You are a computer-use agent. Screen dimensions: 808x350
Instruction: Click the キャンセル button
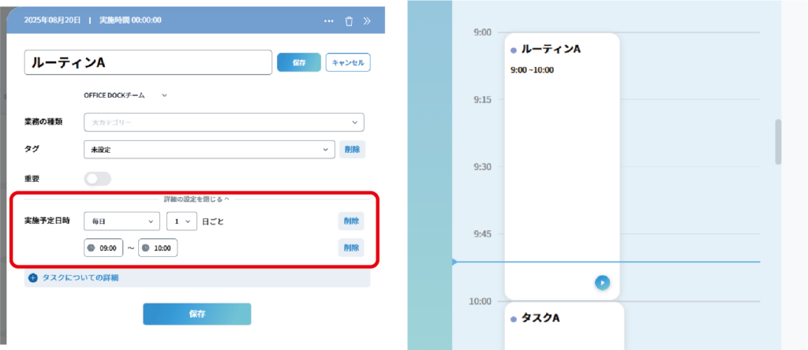coord(348,62)
